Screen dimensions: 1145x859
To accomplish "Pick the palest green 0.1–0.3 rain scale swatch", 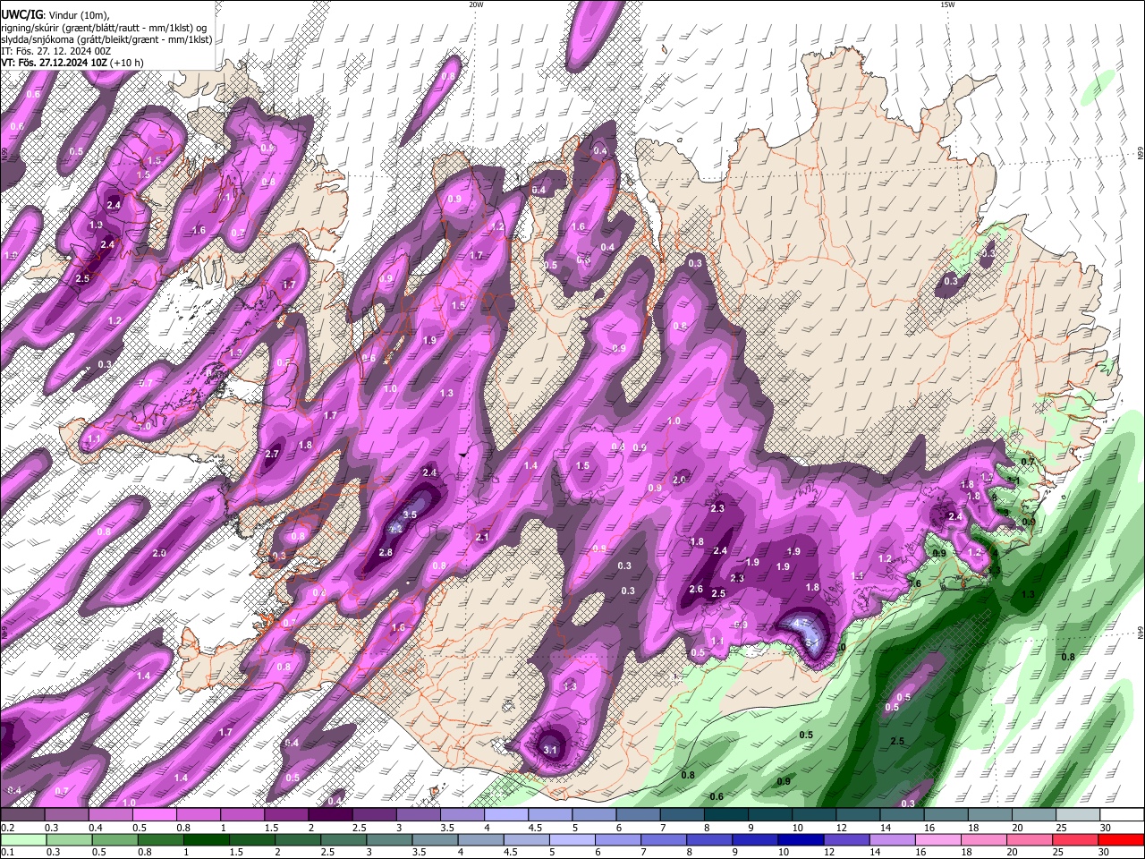I will point(22,840).
